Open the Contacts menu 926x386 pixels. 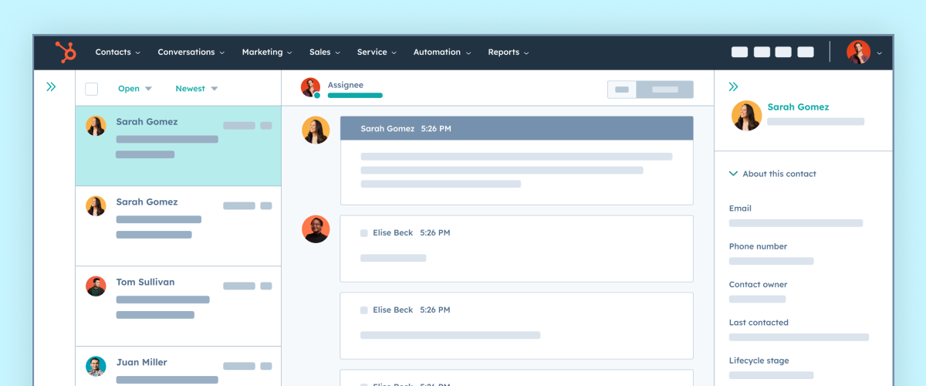pos(117,52)
